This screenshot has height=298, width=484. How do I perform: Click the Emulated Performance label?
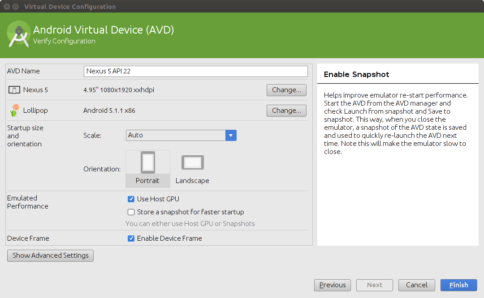tap(27, 202)
